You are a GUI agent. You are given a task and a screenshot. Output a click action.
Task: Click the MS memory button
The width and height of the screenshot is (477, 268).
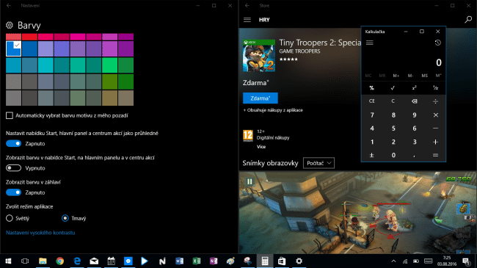(x=425, y=76)
